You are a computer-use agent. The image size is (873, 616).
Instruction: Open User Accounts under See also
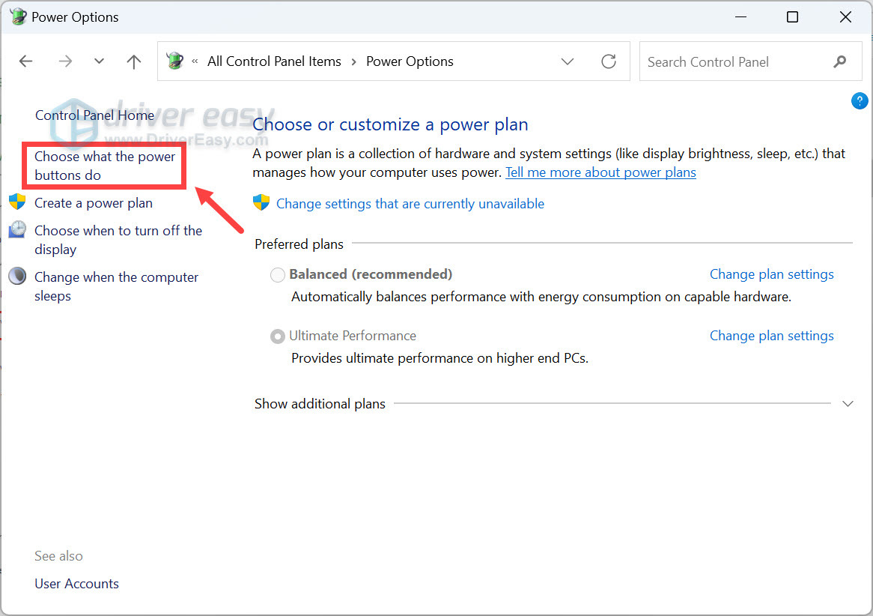pyautogui.click(x=76, y=583)
